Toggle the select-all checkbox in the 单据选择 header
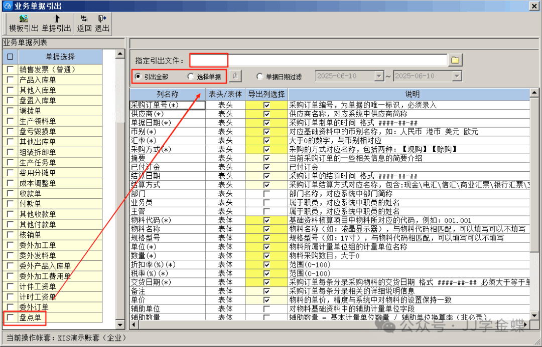 click(10, 57)
